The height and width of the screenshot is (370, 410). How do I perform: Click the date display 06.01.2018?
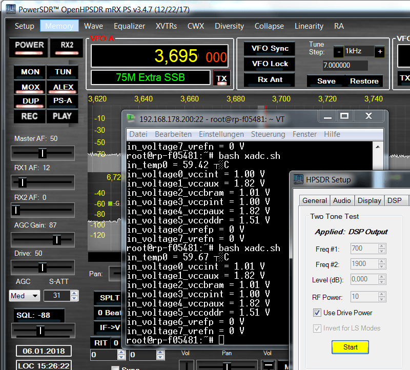(44, 351)
